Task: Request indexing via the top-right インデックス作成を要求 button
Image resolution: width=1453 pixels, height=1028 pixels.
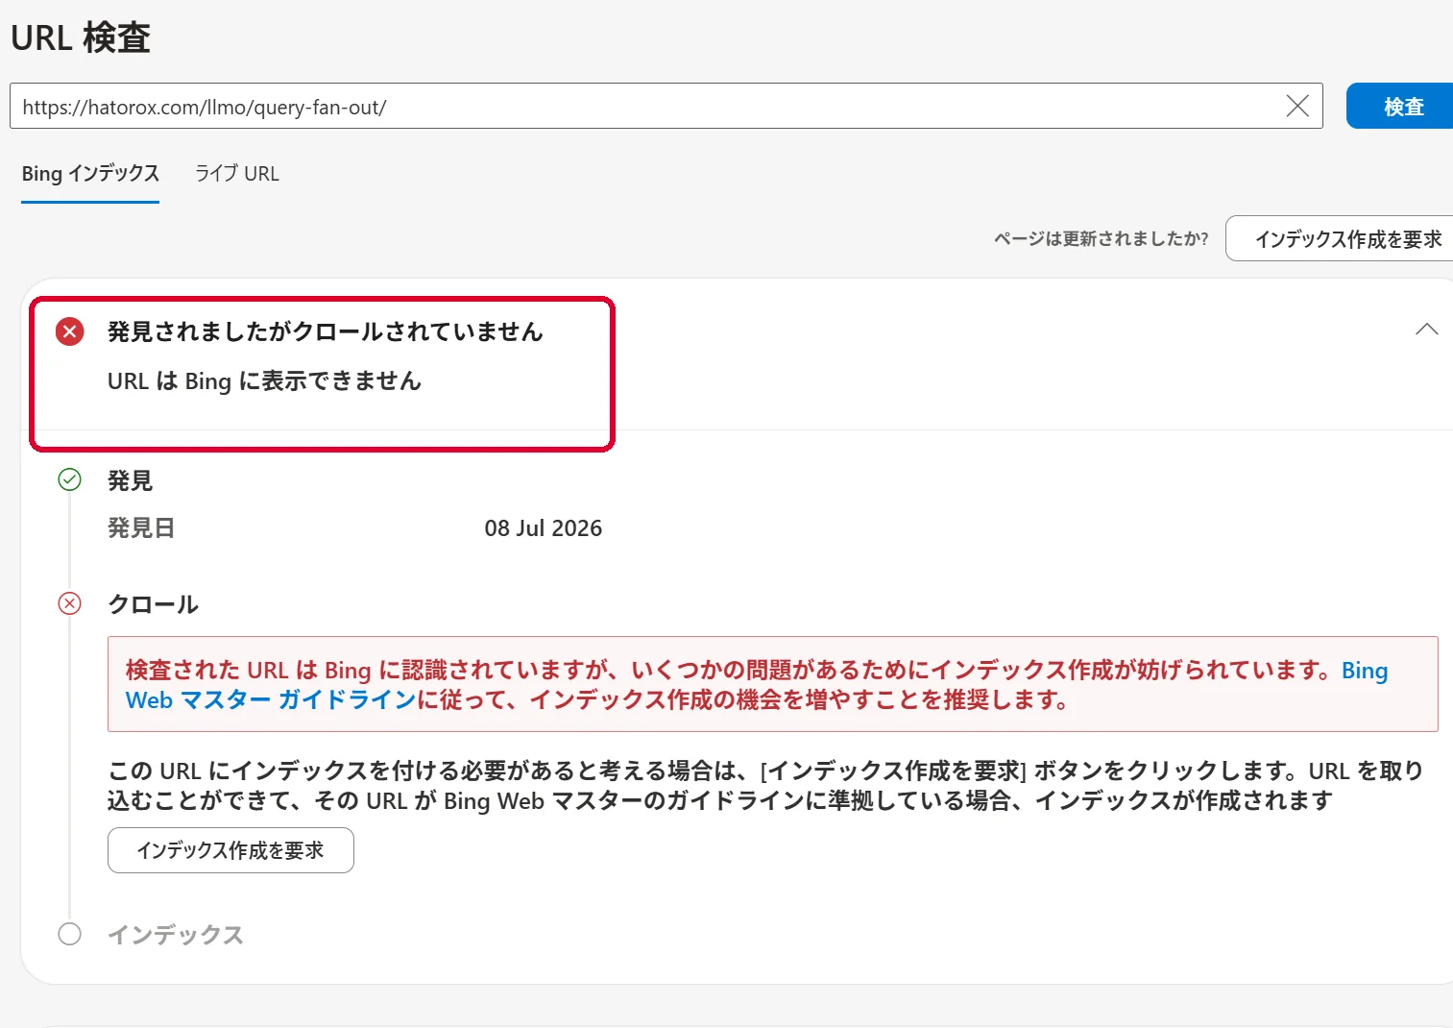Action: (x=1342, y=238)
